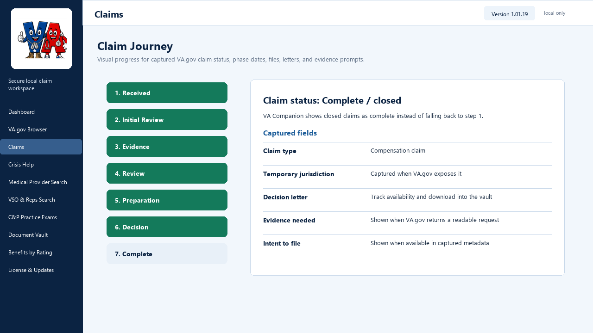Select Claims in the sidebar
The image size is (593, 333).
click(41, 147)
